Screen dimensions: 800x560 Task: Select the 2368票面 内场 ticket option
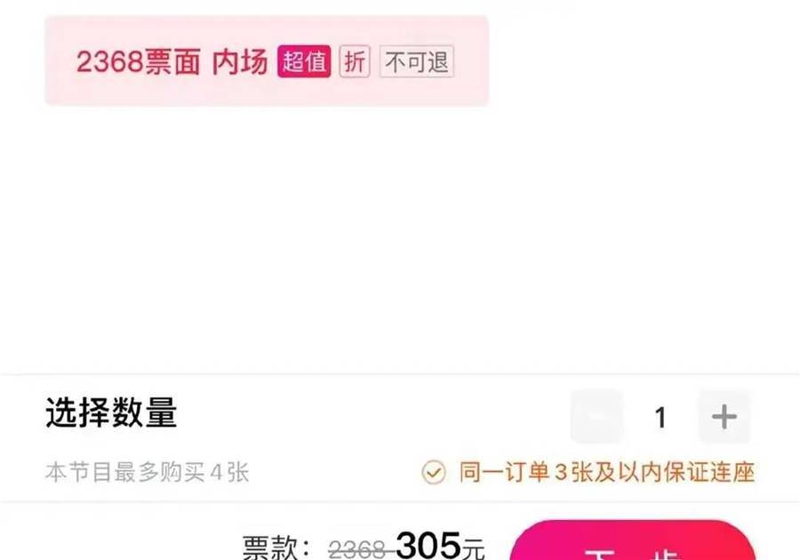tap(267, 60)
